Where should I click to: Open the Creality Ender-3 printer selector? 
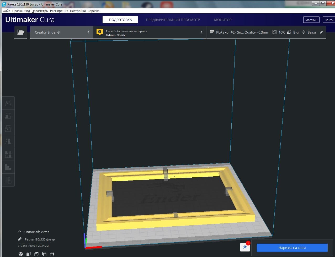(62, 32)
